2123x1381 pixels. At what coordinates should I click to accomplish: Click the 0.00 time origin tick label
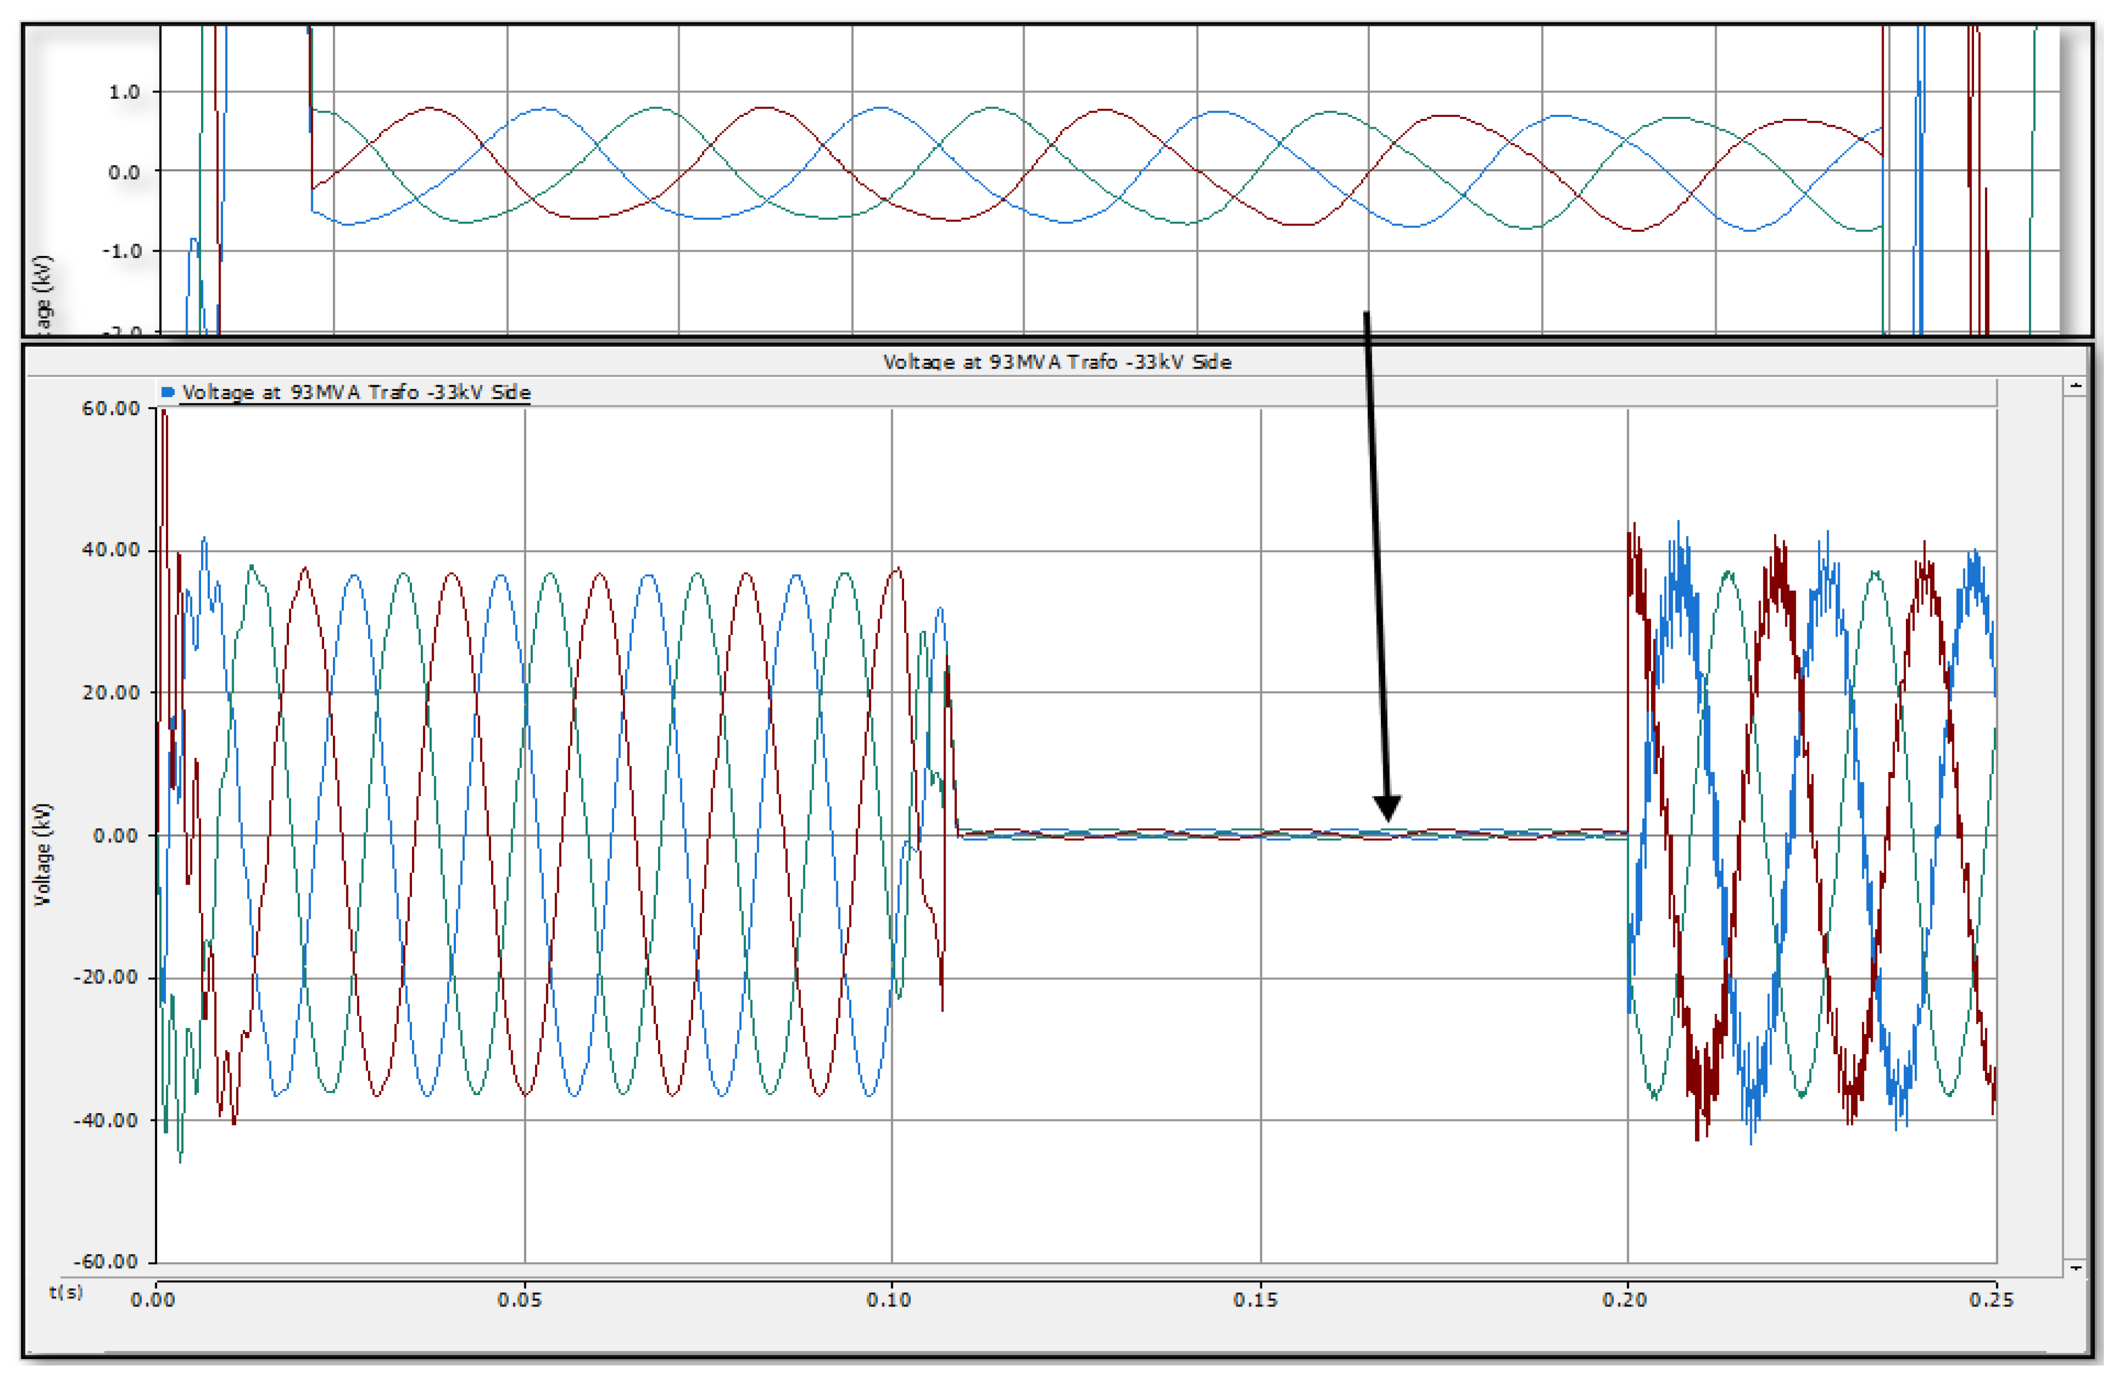pyautogui.click(x=152, y=1300)
